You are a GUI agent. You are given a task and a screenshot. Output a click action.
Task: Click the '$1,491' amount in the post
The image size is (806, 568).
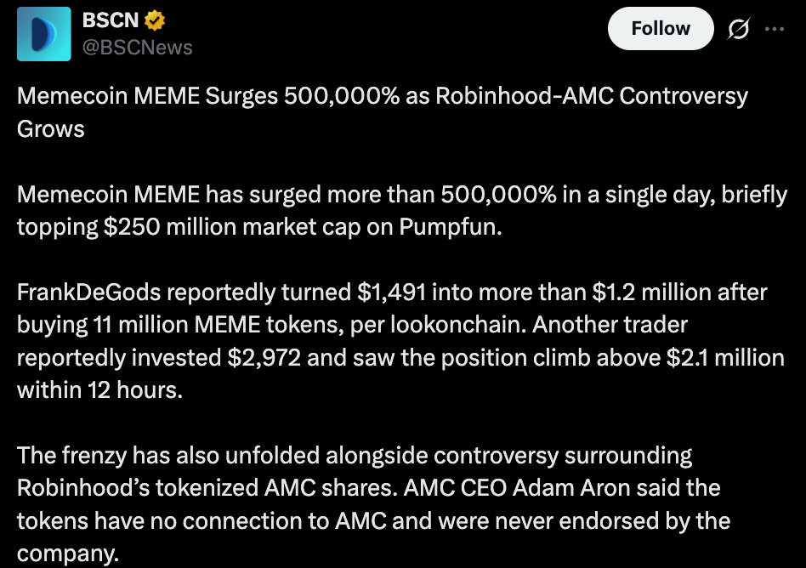[391, 292]
